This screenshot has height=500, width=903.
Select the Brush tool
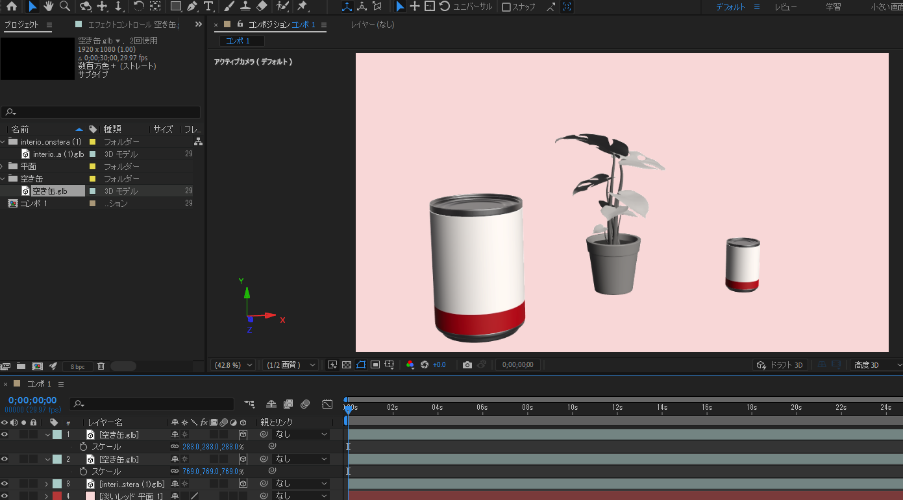click(x=229, y=7)
